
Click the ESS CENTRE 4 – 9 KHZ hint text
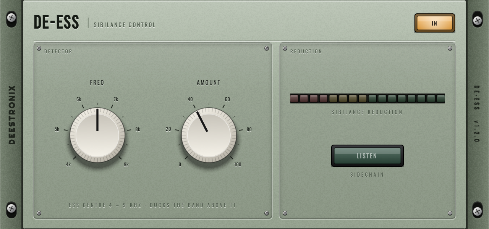[152, 205]
